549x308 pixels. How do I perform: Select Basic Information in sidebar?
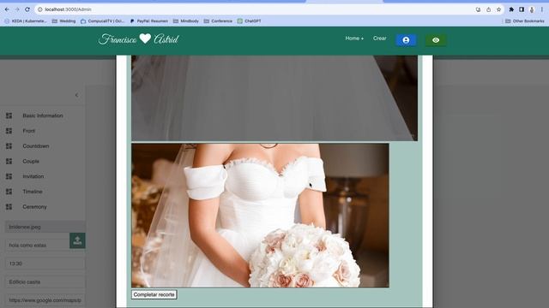tap(43, 115)
